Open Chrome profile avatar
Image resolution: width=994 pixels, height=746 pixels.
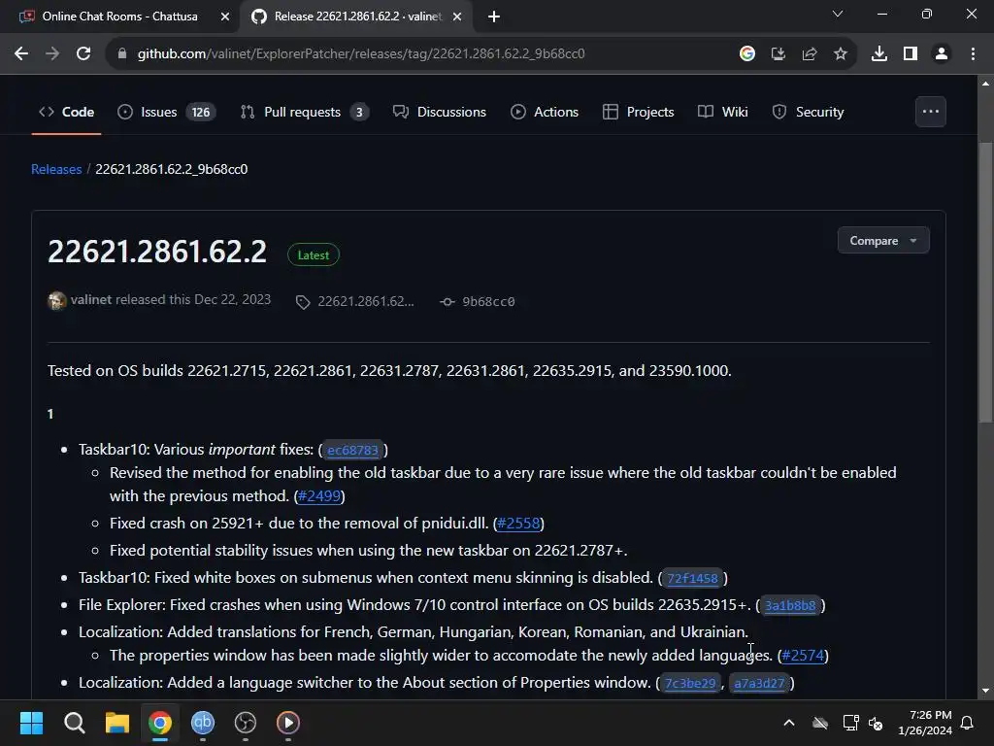942,54
